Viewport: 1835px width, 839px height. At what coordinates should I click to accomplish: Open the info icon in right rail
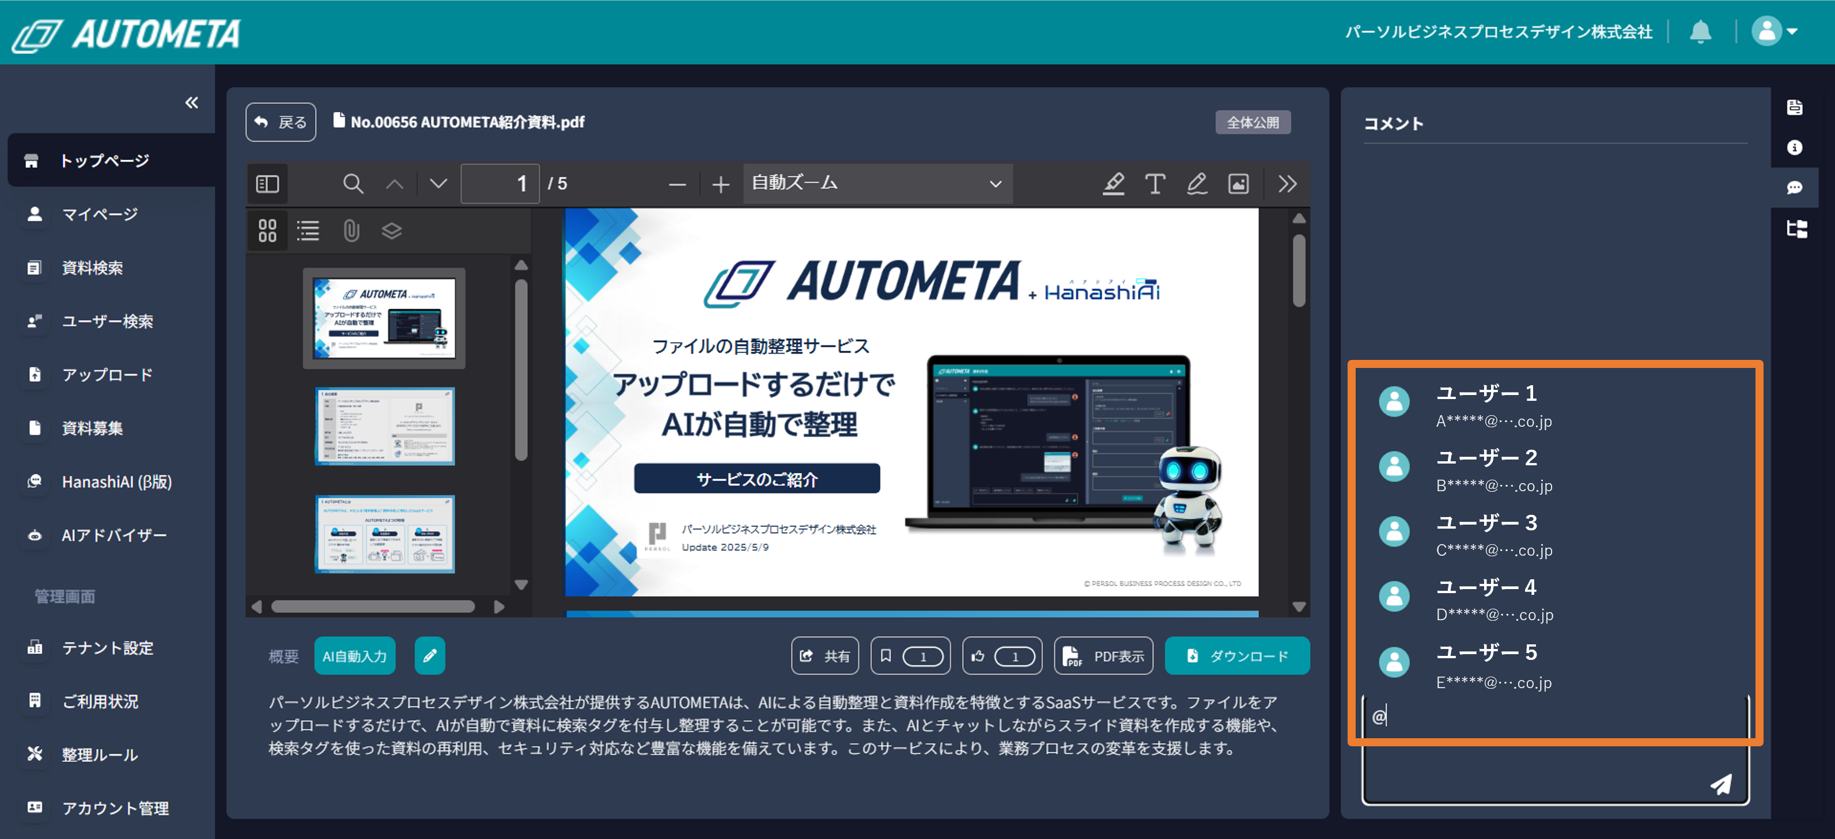(x=1794, y=147)
